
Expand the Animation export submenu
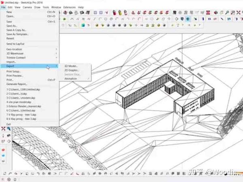(77, 78)
